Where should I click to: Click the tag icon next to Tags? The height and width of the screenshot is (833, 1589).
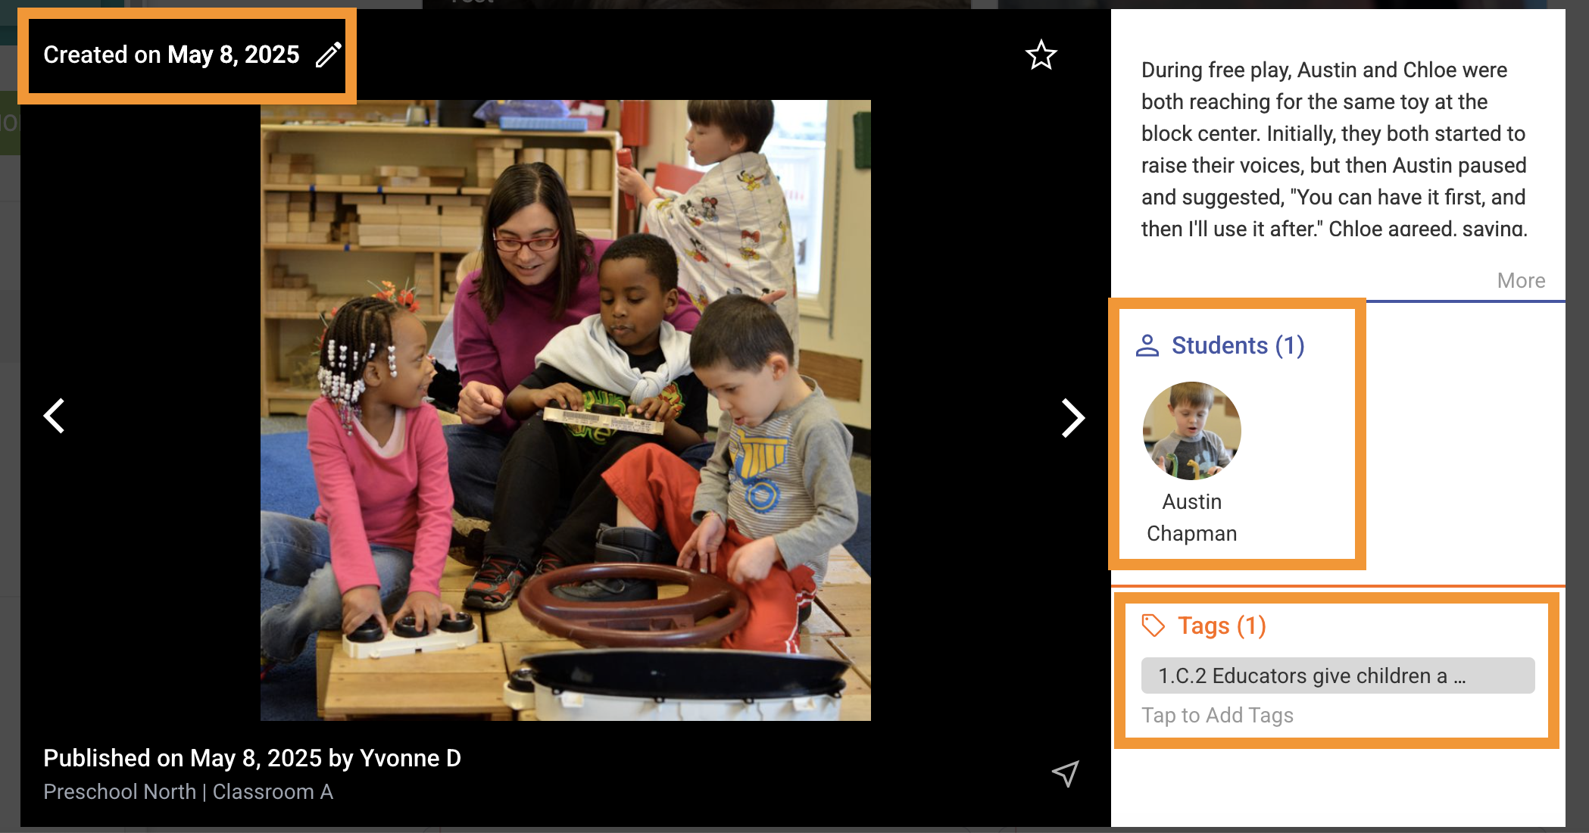pyautogui.click(x=1153, y=626)
